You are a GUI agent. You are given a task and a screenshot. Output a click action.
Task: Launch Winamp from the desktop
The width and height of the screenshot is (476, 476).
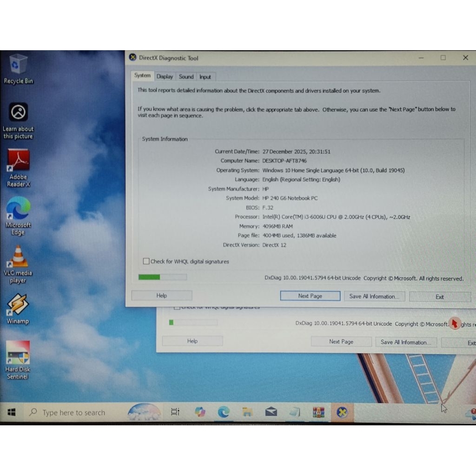click(18, 304)
